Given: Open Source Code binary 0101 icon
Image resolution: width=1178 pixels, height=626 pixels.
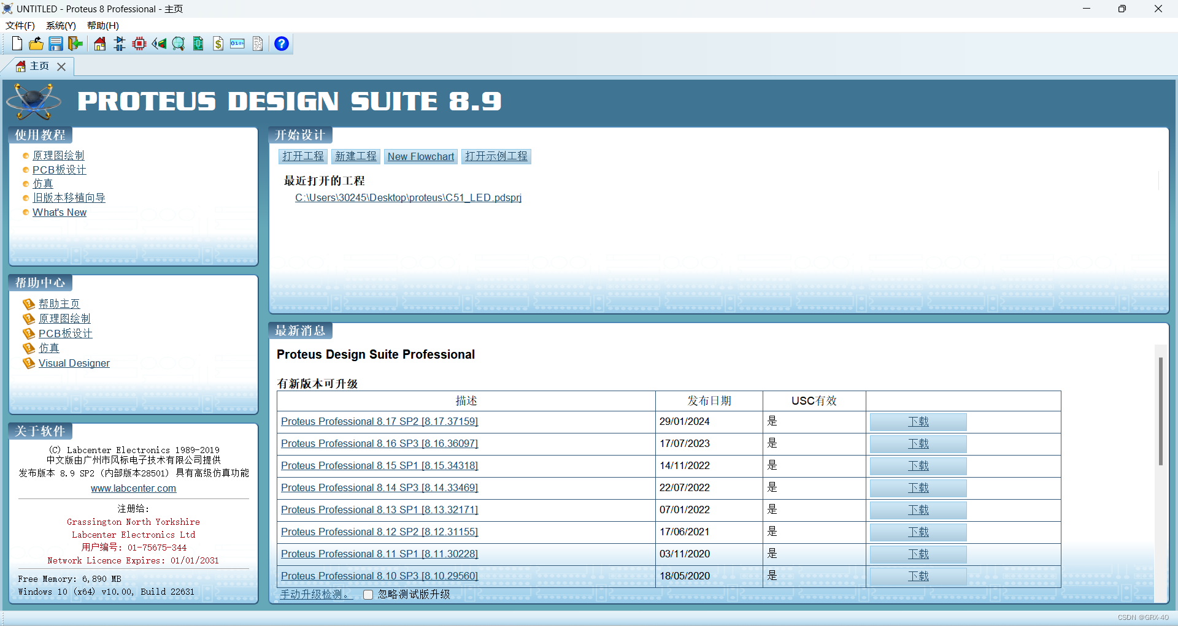Looking at the screenshot, I should (x=237, y=44).
